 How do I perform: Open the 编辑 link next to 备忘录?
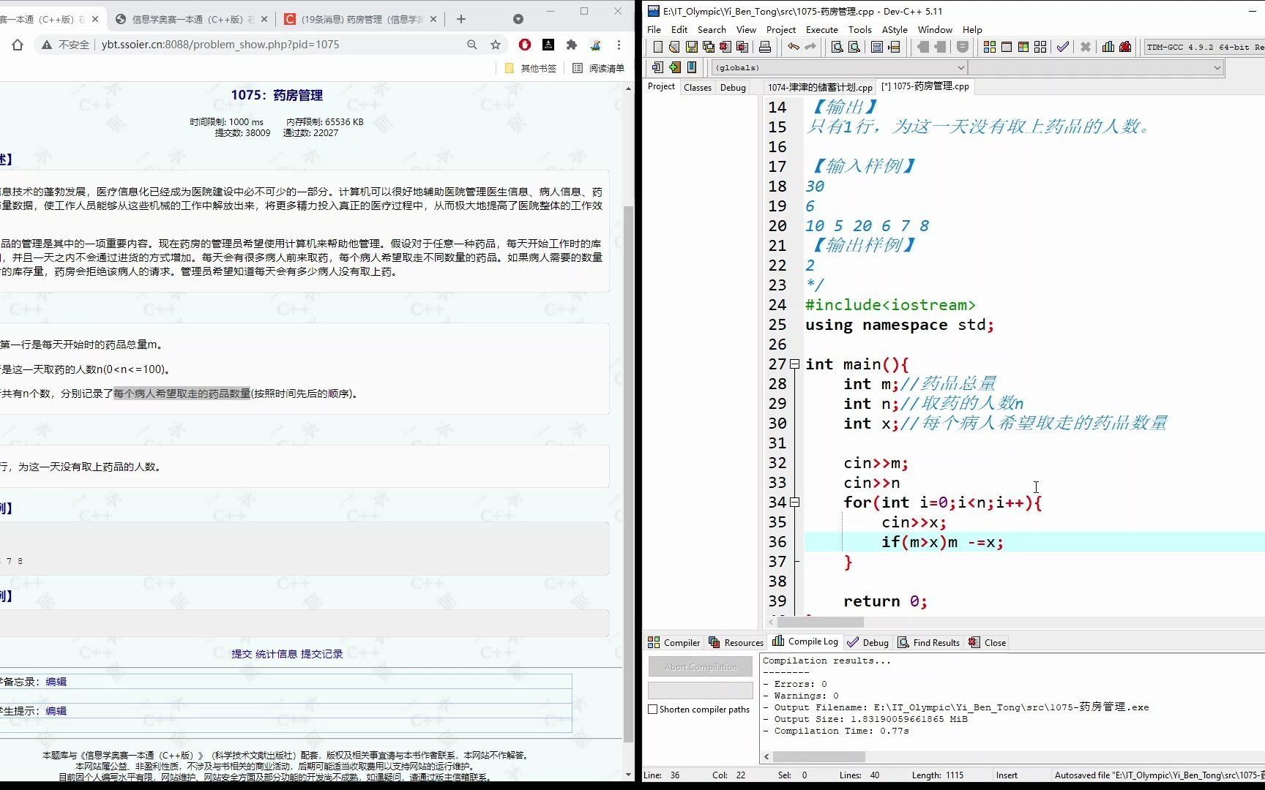coord(56,681)
